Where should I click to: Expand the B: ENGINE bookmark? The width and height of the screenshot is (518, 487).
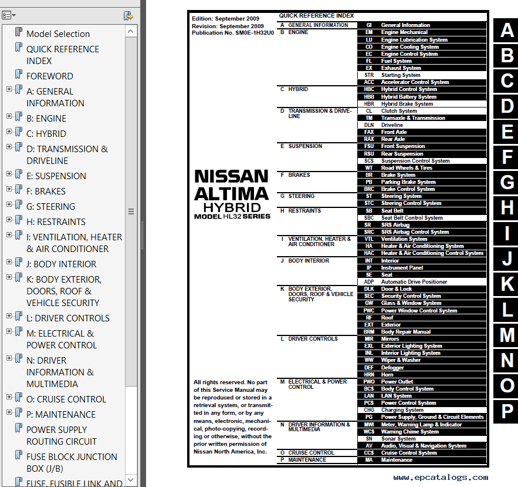tap(9, 116)
